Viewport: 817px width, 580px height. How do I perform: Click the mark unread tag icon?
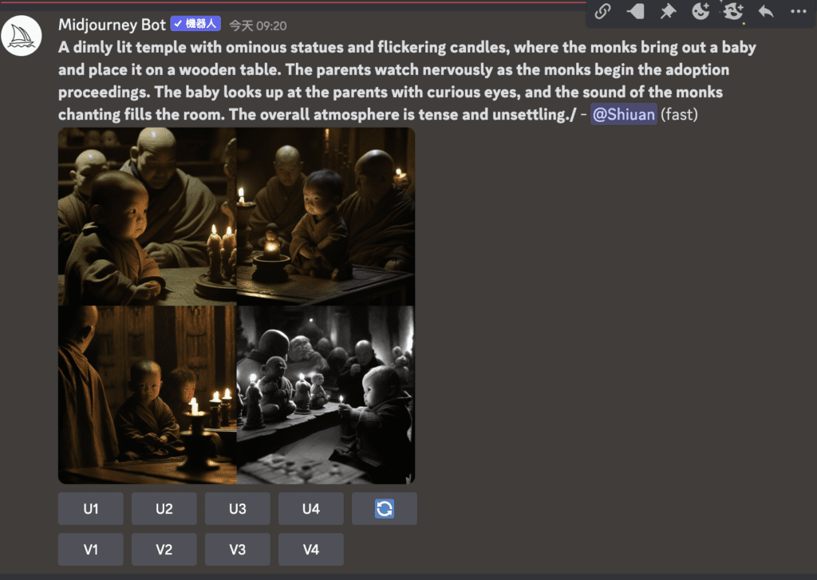pyautogui.click(x=635, y=11)
